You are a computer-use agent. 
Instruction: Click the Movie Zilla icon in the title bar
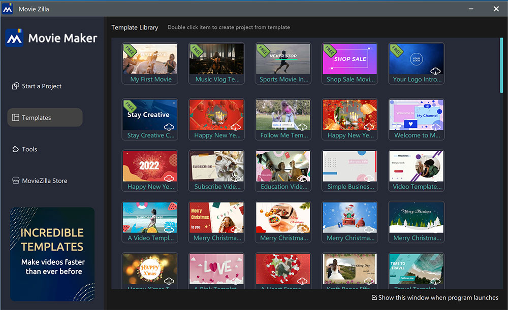(x=7, y=8)
